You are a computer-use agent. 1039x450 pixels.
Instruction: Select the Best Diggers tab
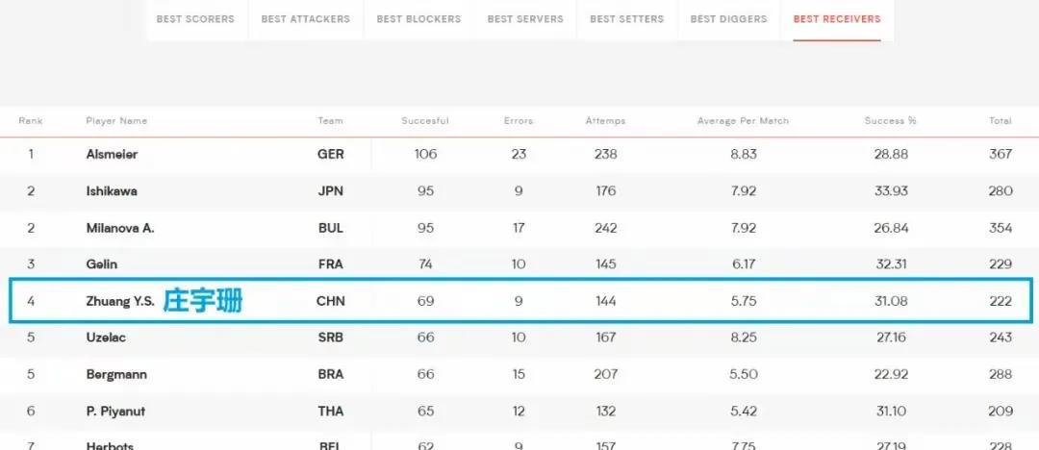tap(729, 19)
